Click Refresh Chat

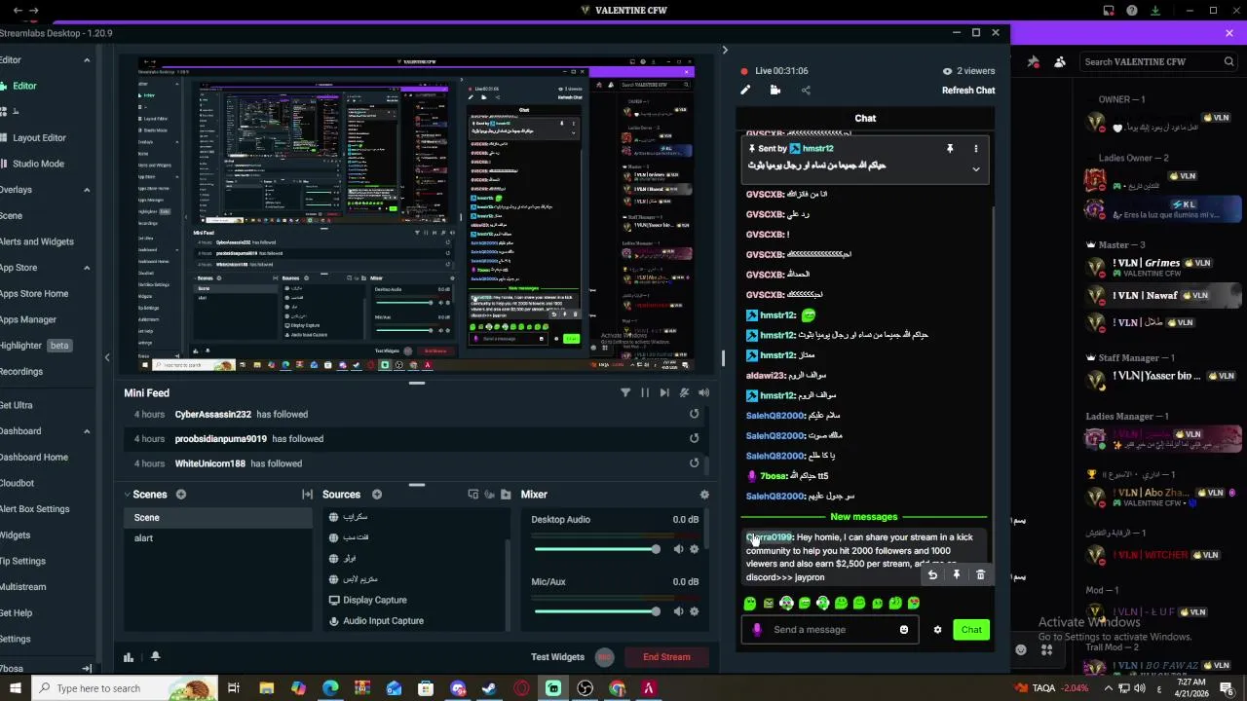(968, 91)
